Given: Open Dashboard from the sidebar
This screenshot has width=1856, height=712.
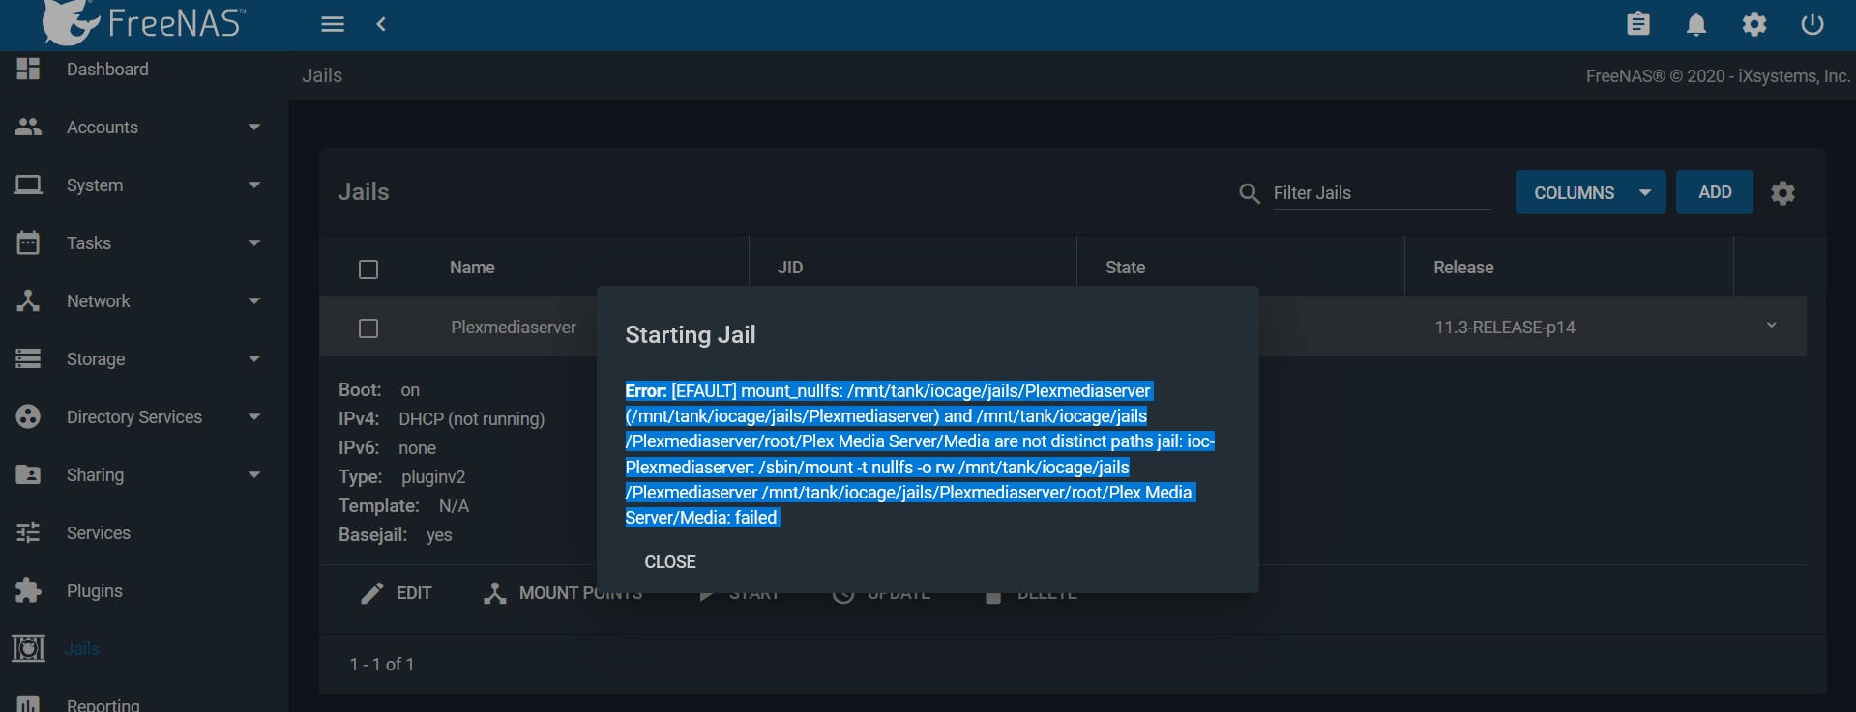Looking at the screenshot, I should coord(107,70).
